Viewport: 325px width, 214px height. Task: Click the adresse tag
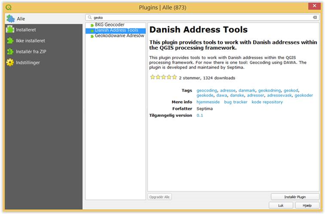pyautogui.click(x=228, y=90)
